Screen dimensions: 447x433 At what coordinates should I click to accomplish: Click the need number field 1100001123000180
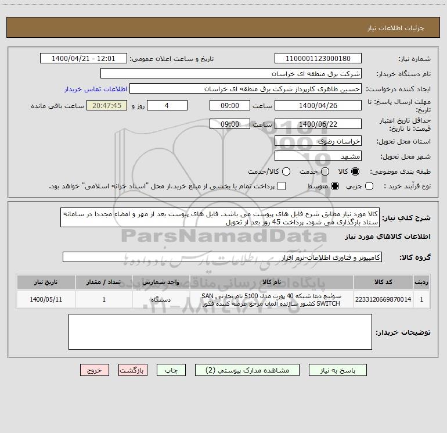pos(318,58)
